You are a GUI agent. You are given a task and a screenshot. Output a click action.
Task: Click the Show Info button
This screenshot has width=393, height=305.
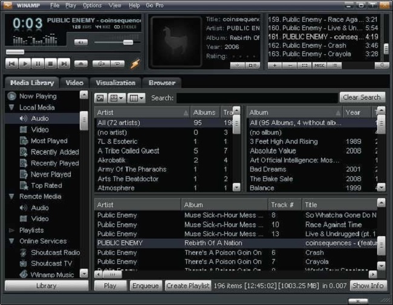point(368,286)
